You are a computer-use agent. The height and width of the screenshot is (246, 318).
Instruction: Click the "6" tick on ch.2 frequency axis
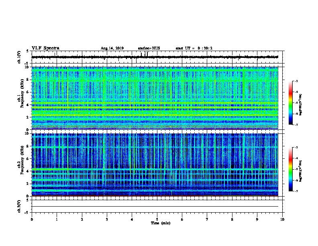pos(28,159)
